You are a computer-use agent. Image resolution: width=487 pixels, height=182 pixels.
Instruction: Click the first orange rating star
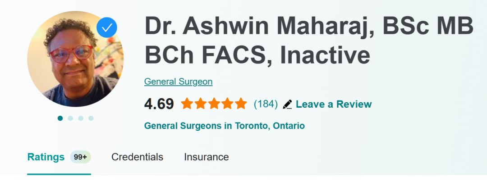pos(187,104)
